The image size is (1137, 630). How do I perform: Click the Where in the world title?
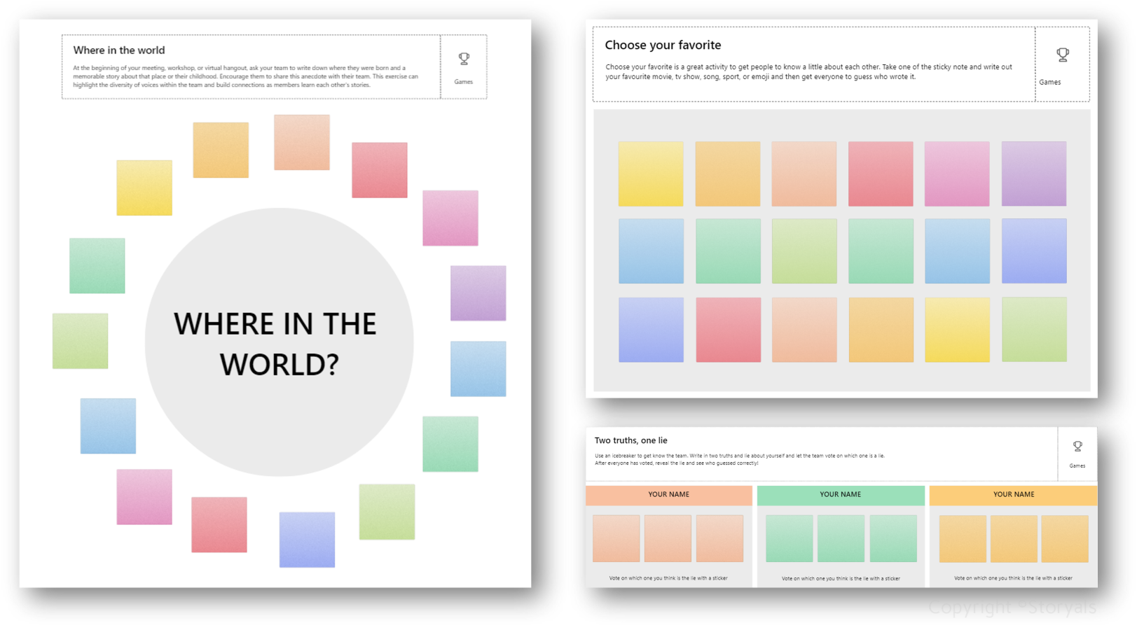click(x=119, y=50)
